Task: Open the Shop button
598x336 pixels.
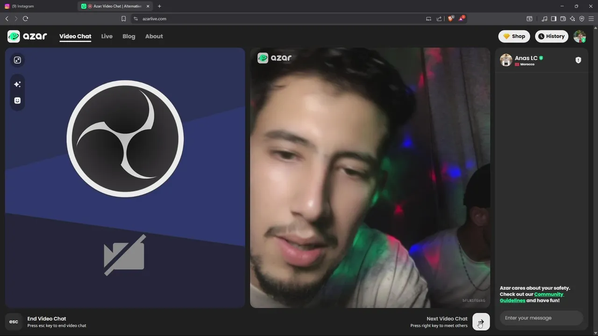Action: pyautogui.click(x=514, y=36)
